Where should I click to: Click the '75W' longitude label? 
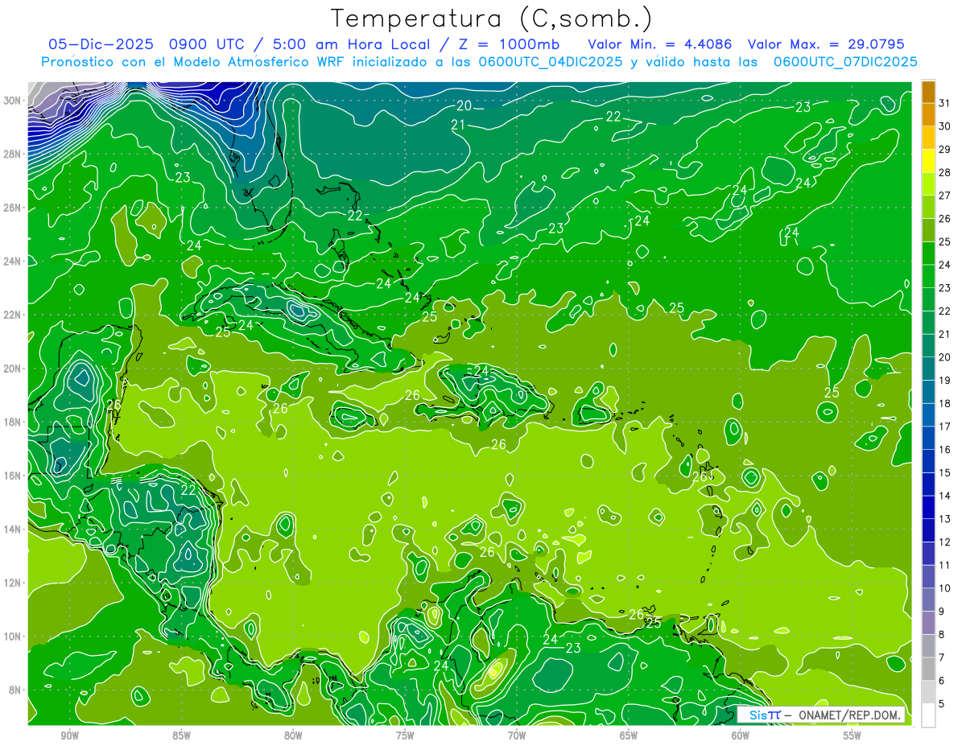point(405,736)
